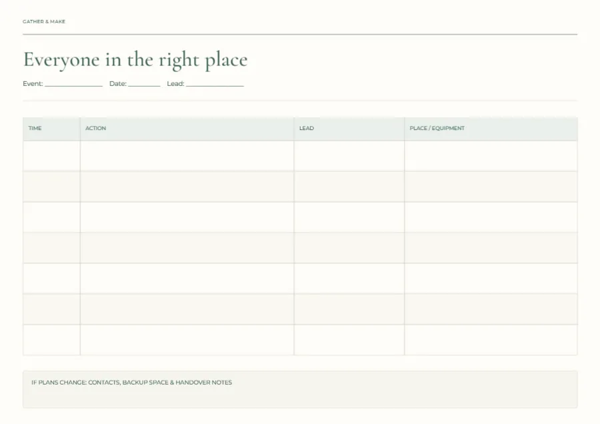
Task: Click the 'GATHER & MAKE' header text
Action: click(44, 22)
